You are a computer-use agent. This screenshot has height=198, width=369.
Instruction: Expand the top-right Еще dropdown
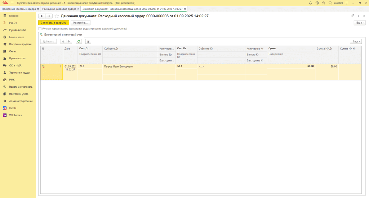tap(360, 23)
